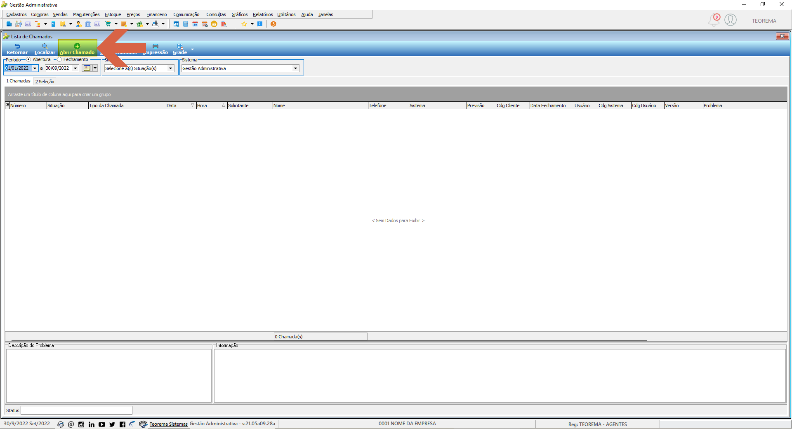
Task: Click the graduation cap icon in status bar
Action: point(143,424)
